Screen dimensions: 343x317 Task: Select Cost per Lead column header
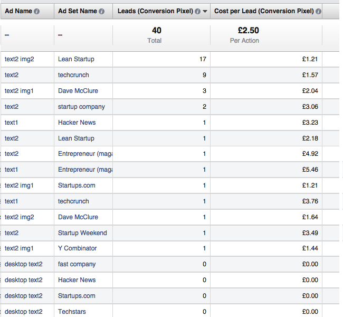coord(264,11)
